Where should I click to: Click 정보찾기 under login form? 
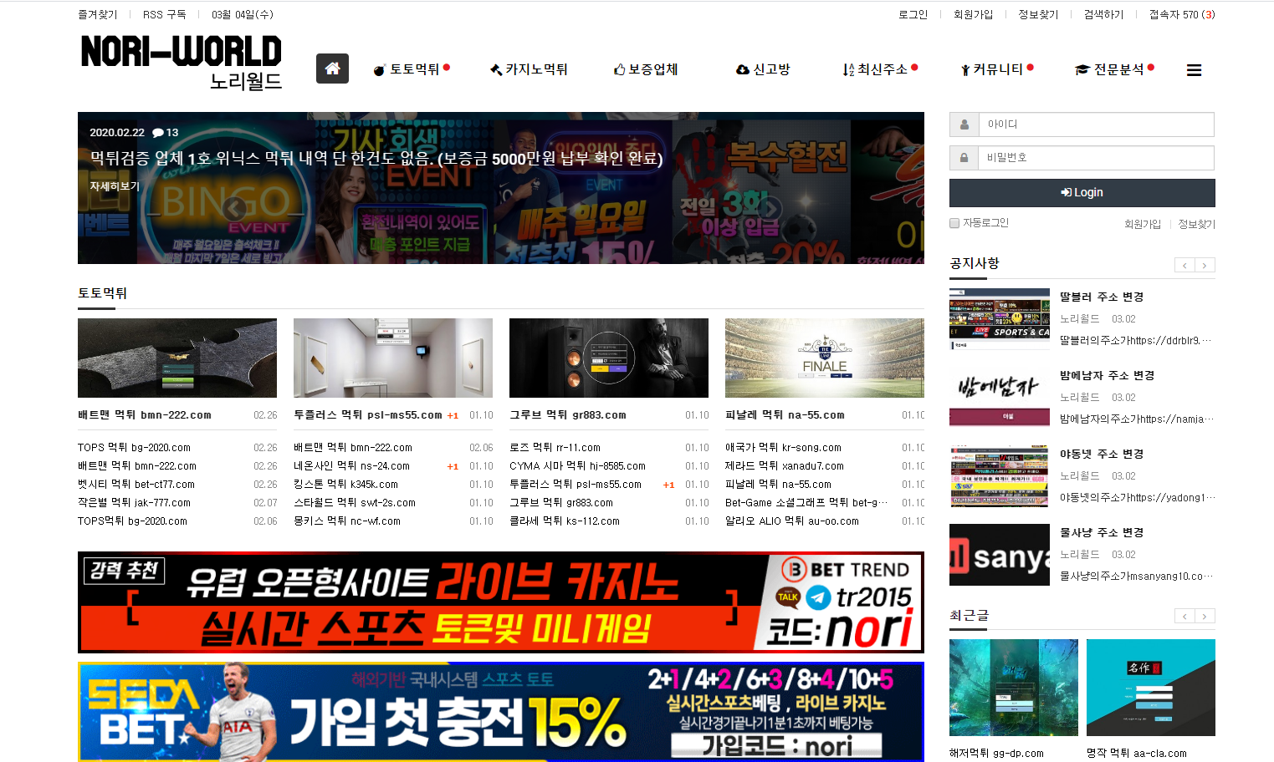coord(1196,224)
